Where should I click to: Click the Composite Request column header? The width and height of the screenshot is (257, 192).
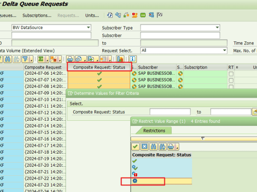click(45, 67)
